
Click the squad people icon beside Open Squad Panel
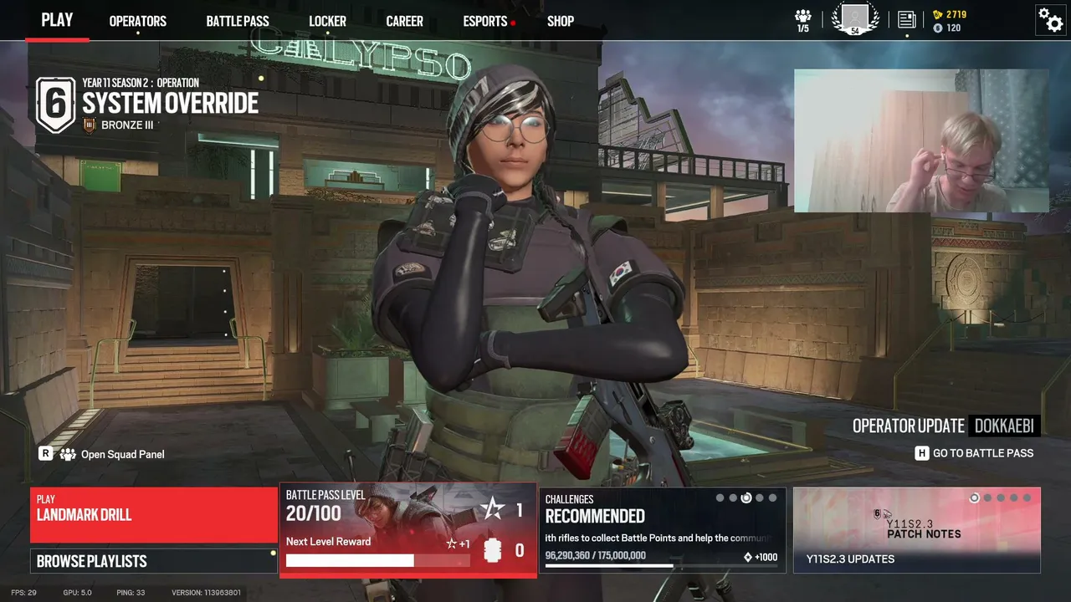pyautogui.click(x=68, y=454)
